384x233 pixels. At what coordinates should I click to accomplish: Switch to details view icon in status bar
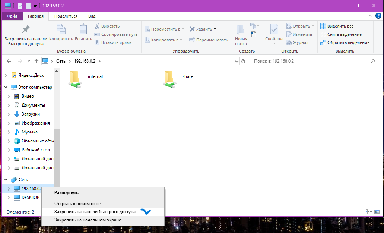click(369, 212)
